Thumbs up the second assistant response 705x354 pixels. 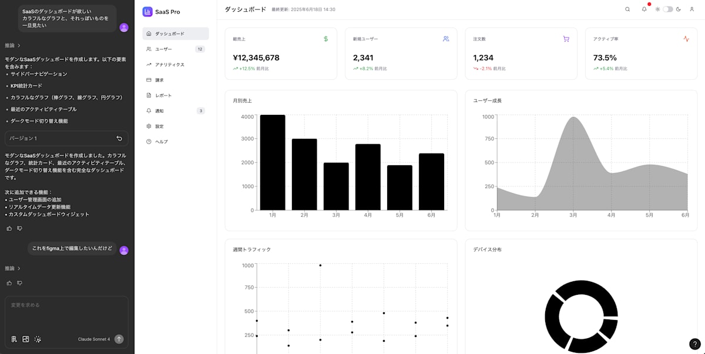(x=9, y=282)
